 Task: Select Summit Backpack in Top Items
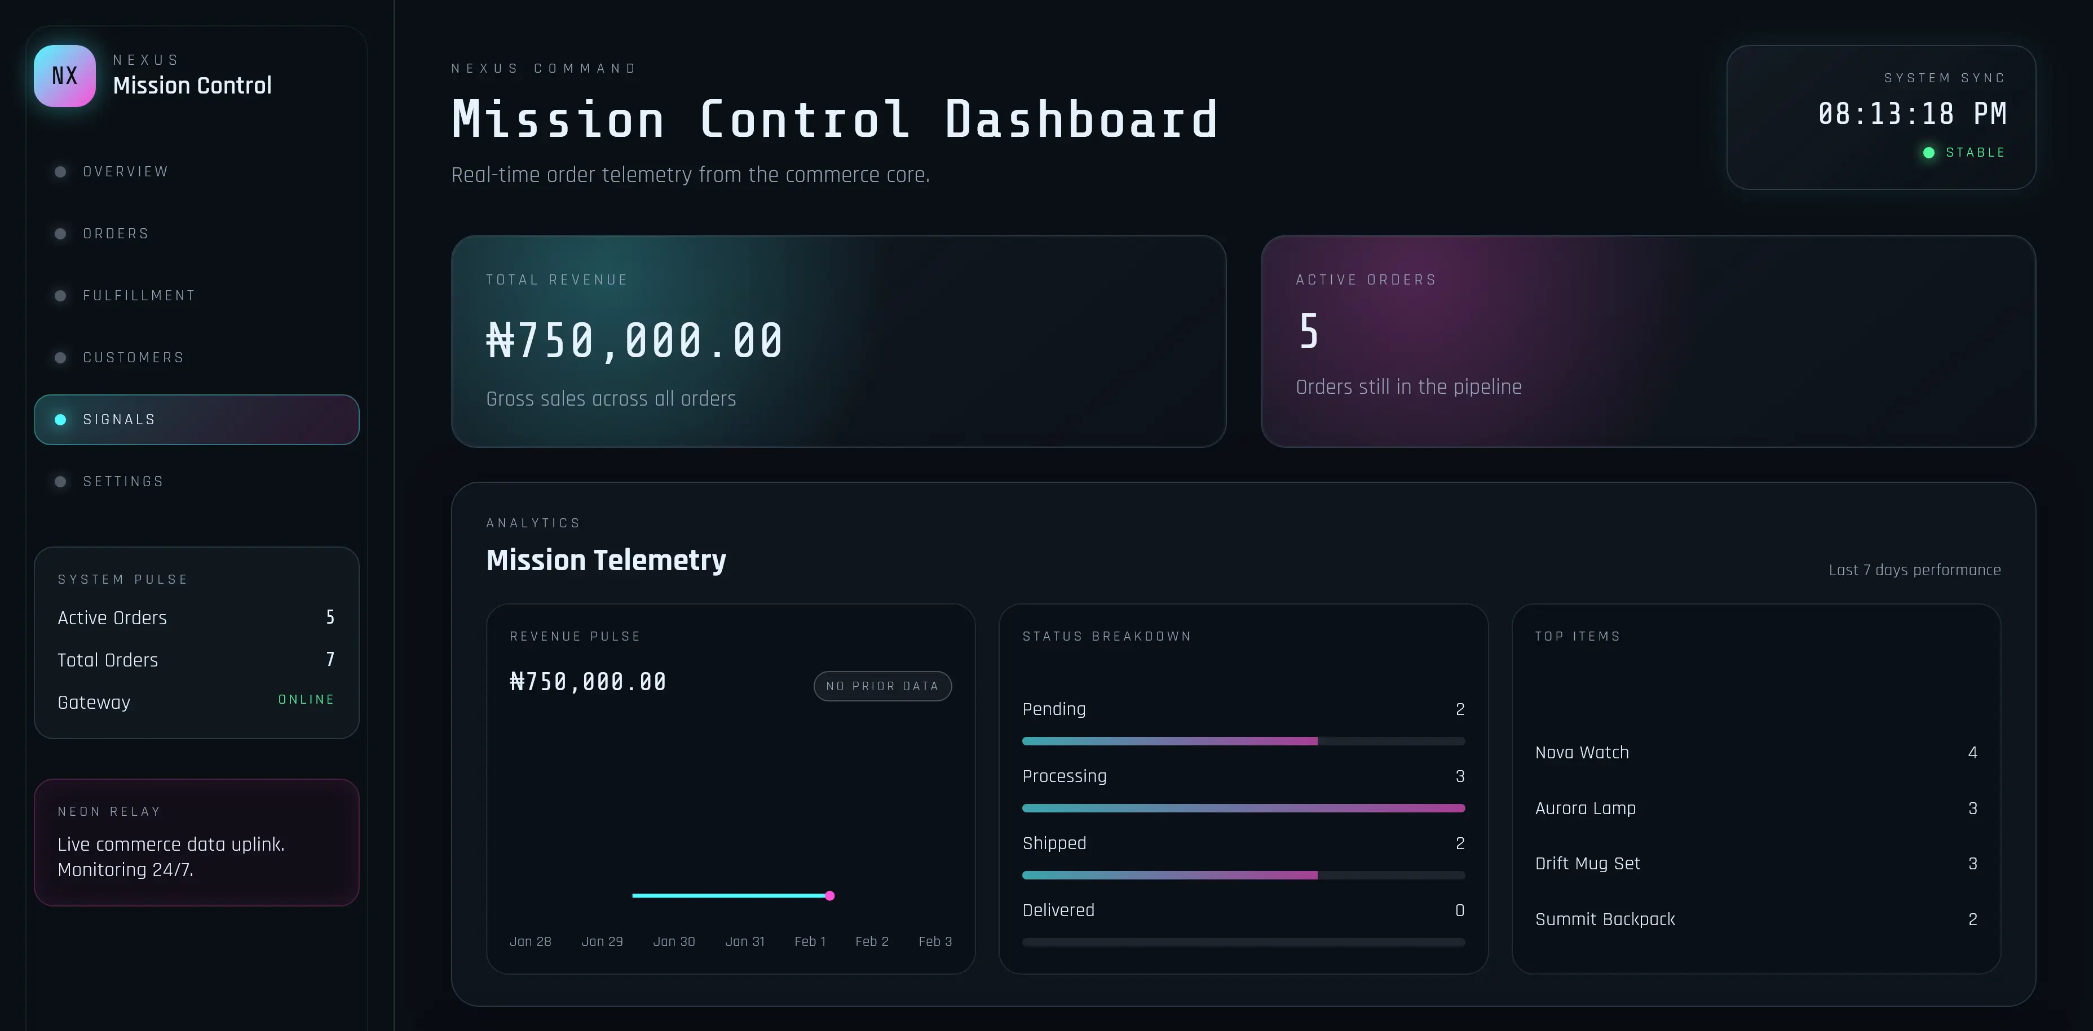pos(1605,919)
